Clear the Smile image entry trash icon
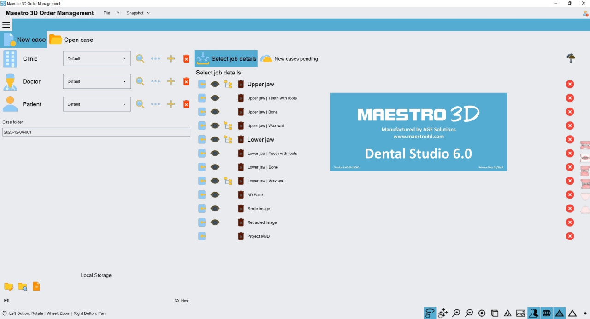Screen dimensions: 590x319 [x=241, y=208]
